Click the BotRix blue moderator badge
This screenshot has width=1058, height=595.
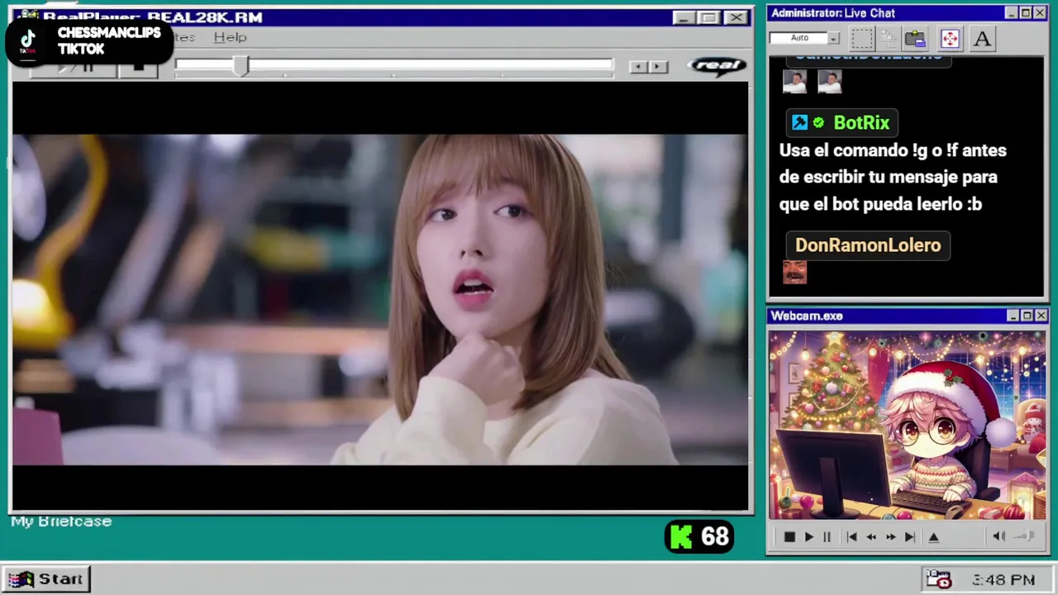(799, 123)
